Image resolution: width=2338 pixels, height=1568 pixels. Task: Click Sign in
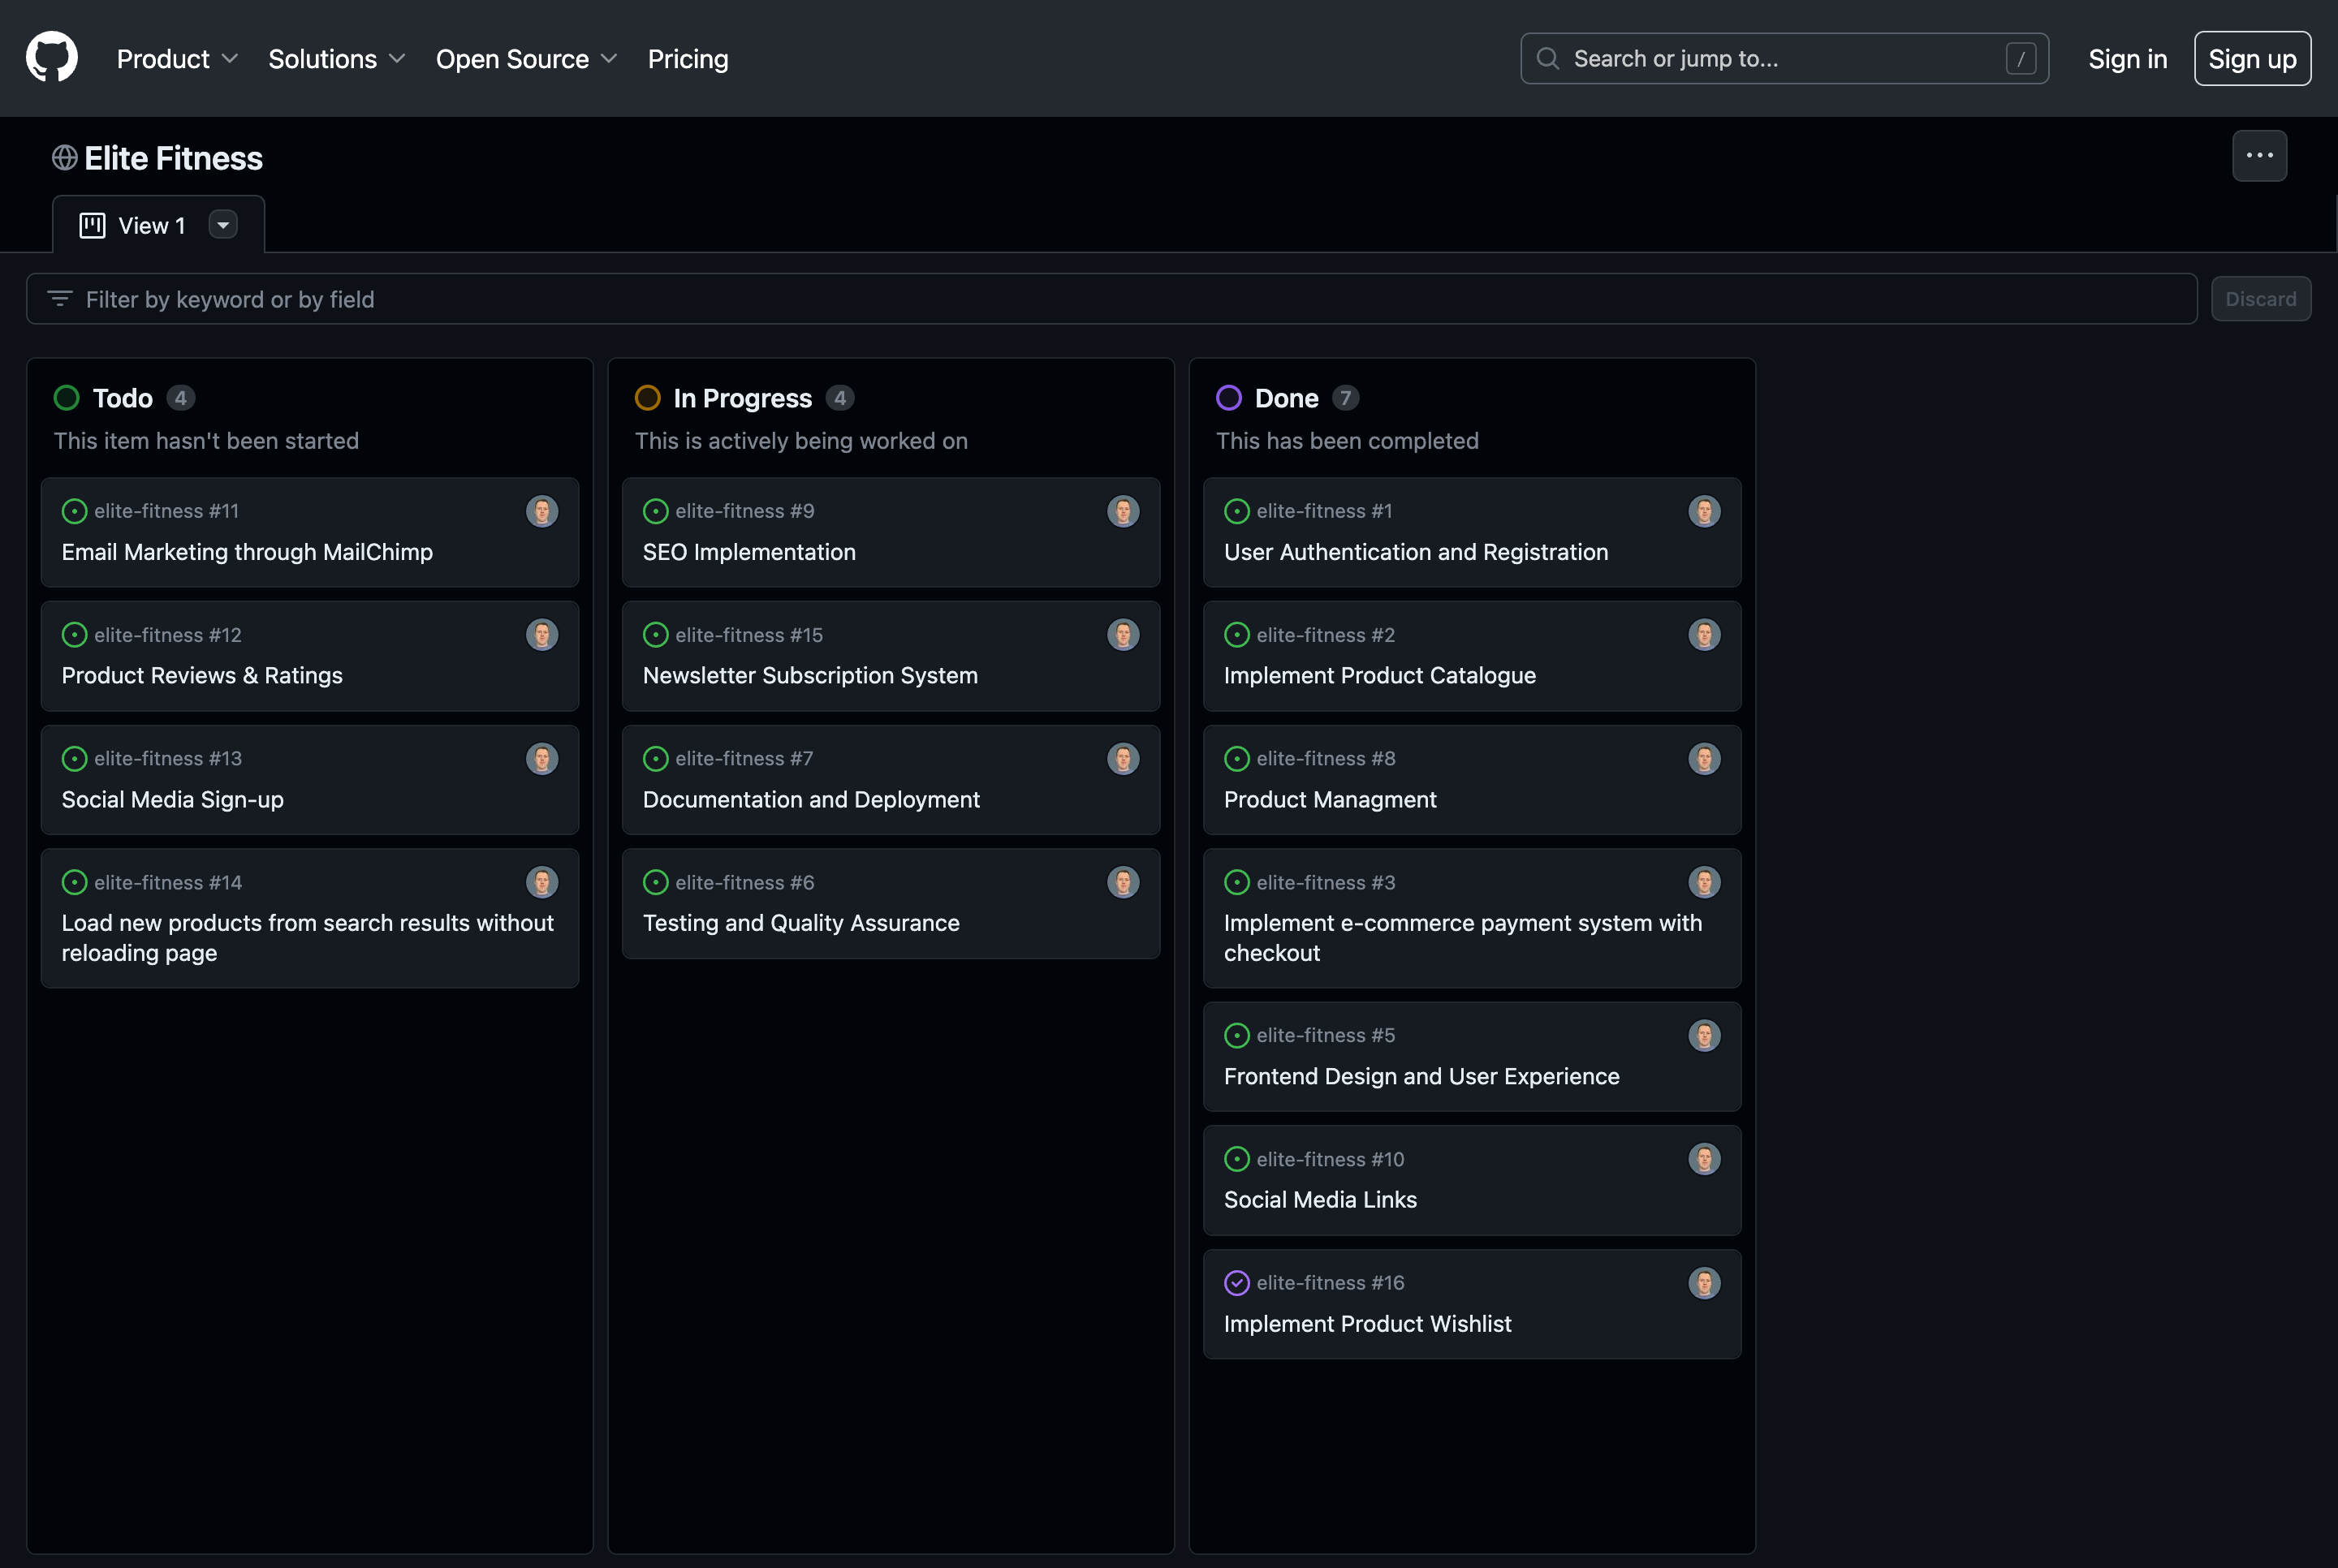point(2127,59)
